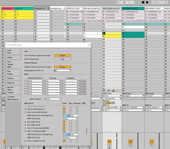Click Session Record circle icon

tap(166, 2)
